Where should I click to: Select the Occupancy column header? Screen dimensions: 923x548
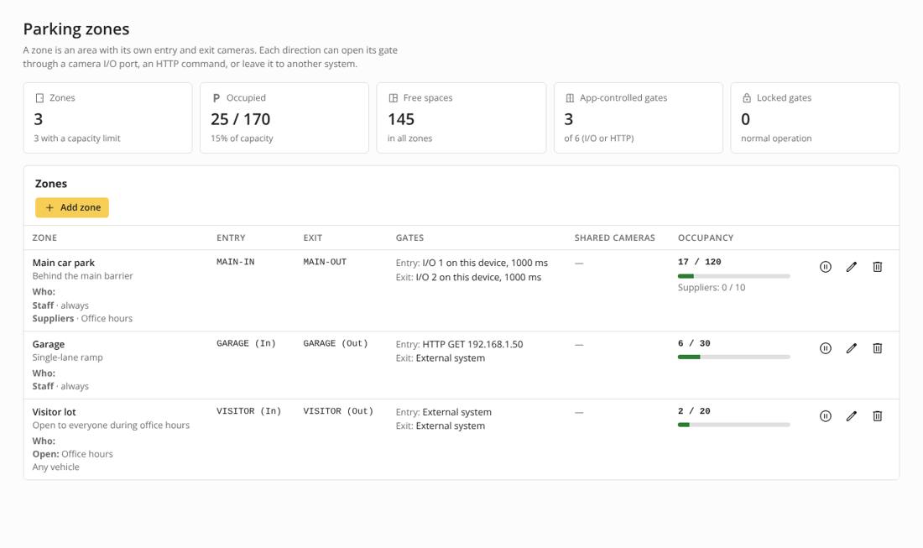point(705,237)
